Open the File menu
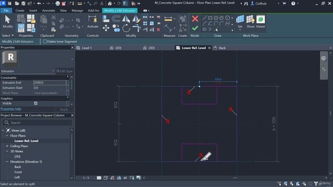333x187 pixels. tap(6, 10)
